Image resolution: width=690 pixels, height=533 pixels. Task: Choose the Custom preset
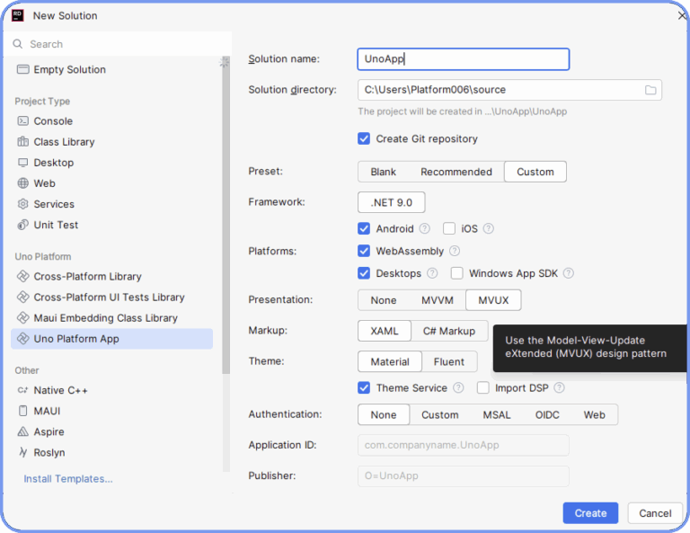click(535, 172)
